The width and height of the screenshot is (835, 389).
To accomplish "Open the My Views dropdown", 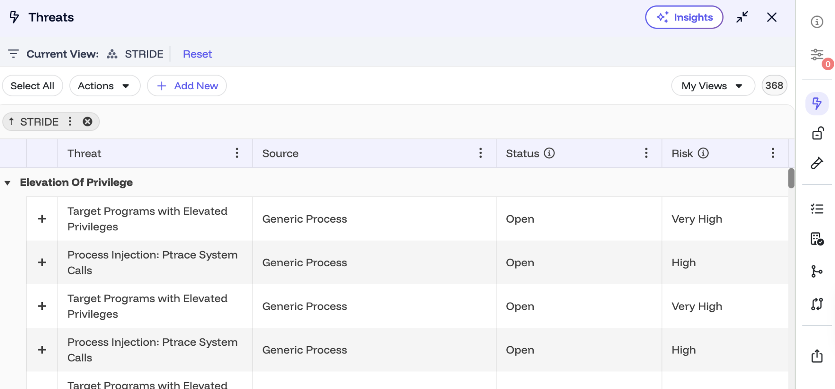I will click(713, 86).
